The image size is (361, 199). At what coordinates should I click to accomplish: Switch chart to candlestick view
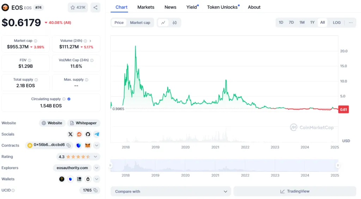[175, 23]
